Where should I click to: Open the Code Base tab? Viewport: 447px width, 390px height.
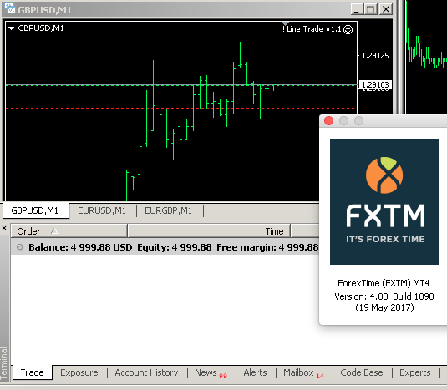(x=362, y=372)
